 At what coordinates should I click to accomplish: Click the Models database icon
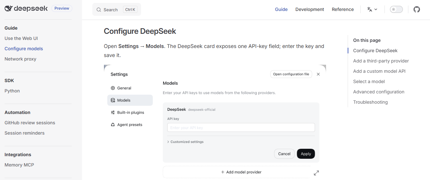113,100
